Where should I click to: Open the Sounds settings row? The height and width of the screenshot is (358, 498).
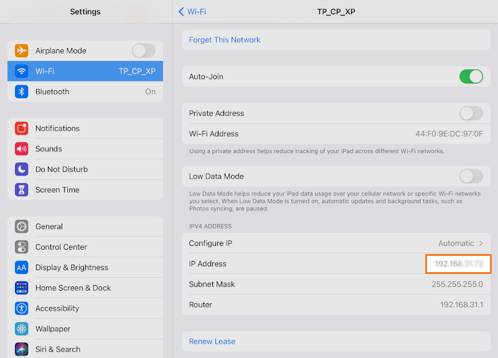point(85,149)
